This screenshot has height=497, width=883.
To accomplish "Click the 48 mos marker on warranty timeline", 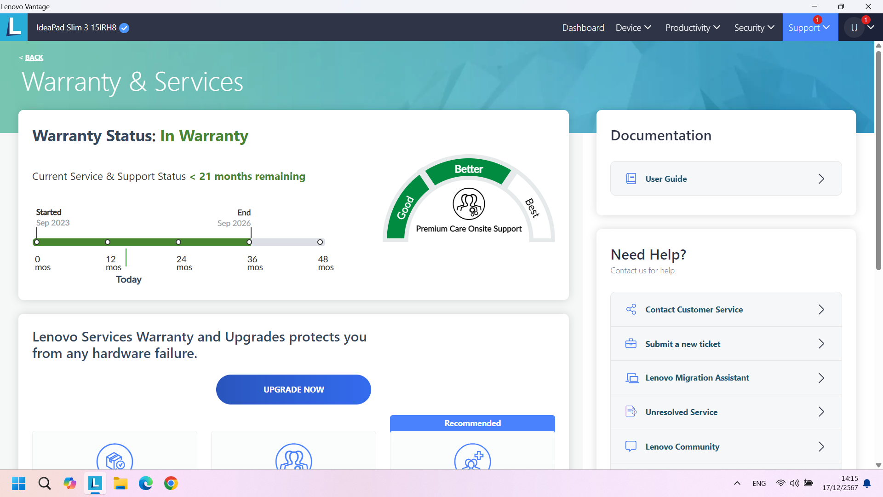I will coord(320,242).
